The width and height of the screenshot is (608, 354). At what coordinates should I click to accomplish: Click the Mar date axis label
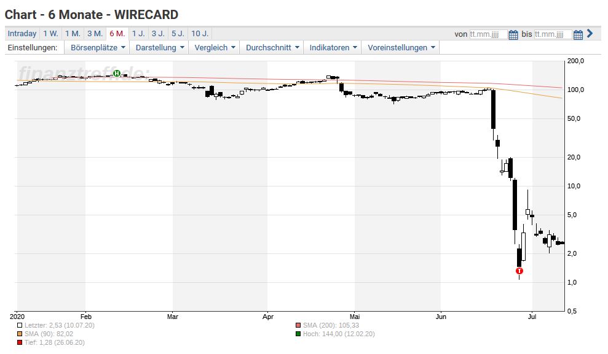[173, 317]
